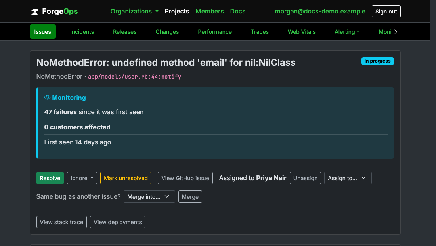Open the Members page
The image size is (436, 246).
click(x=209, y=12)
